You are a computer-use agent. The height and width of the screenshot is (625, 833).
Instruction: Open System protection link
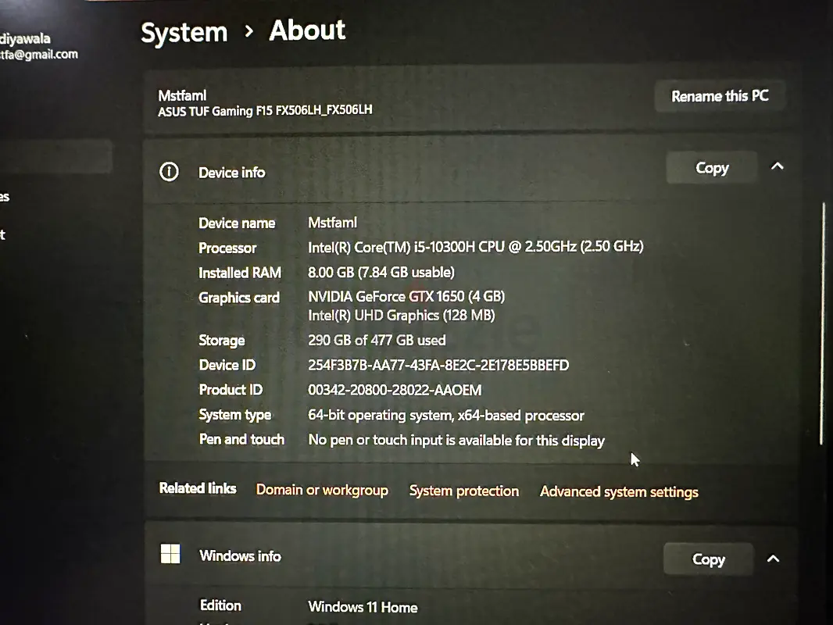(x=464, y=491)
